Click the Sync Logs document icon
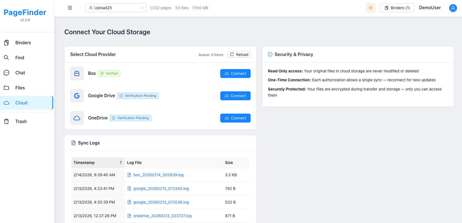 pos(74,143)
